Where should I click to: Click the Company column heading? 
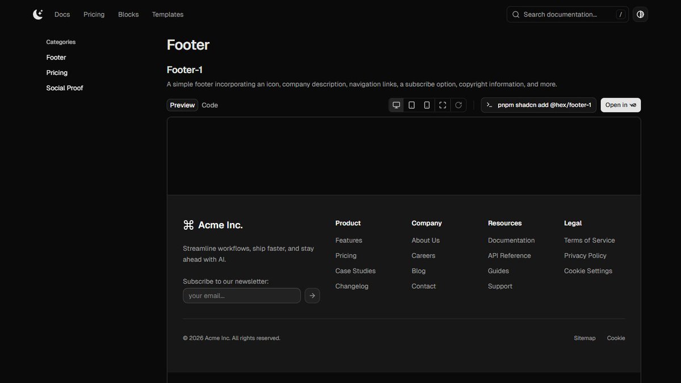[x=427, y=224]
